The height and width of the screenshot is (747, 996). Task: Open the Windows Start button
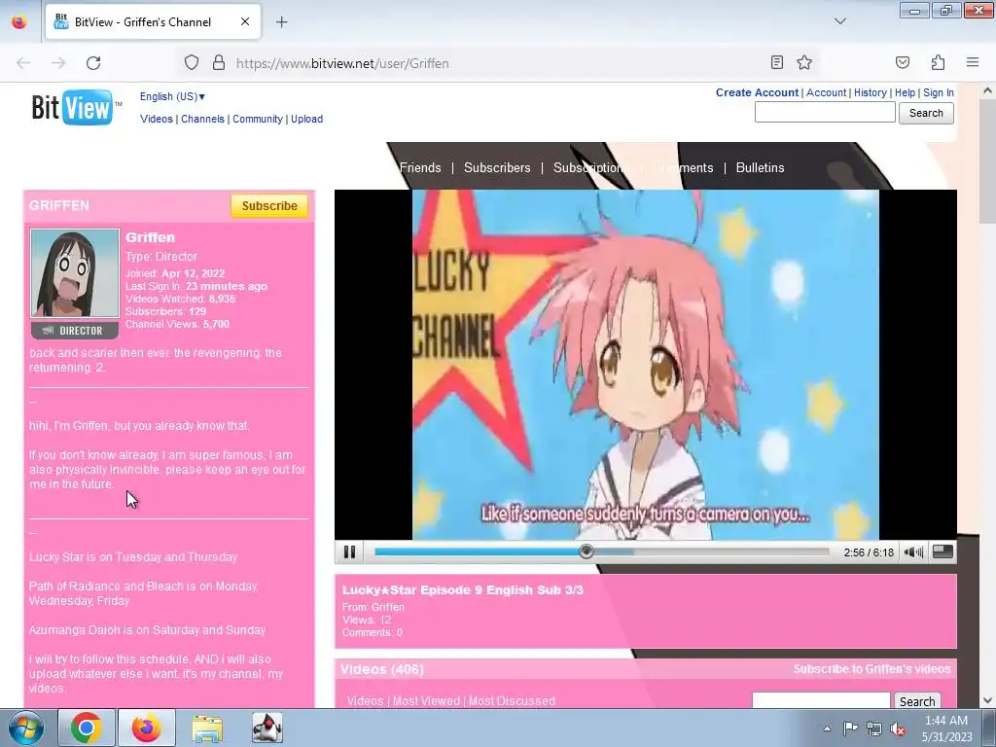pos(26,728)
